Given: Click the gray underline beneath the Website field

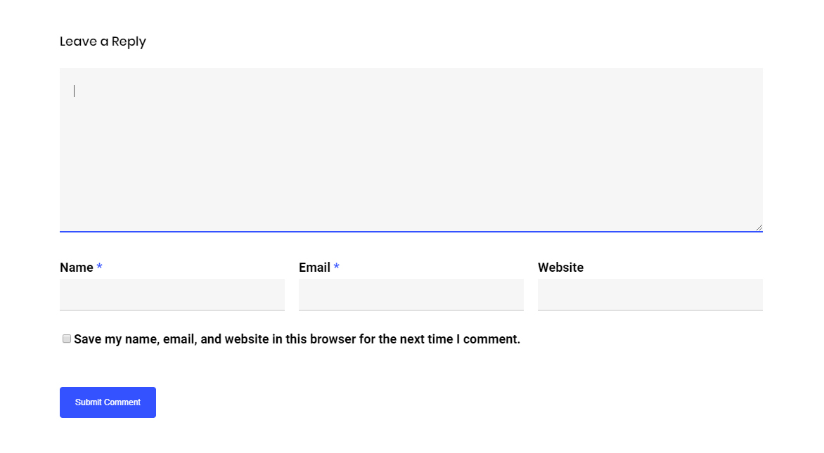Looking at the screenshot, I should (x=650, y=310).
